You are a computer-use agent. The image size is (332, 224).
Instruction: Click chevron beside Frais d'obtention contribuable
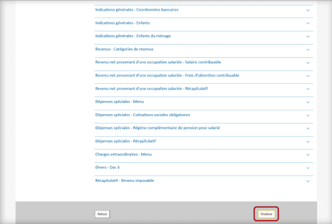pos(308,76)
